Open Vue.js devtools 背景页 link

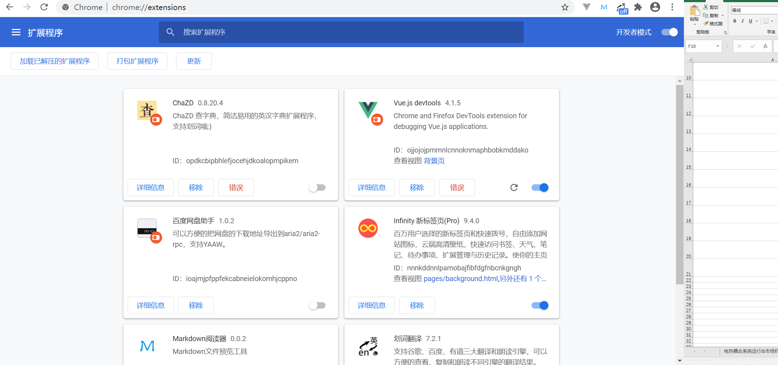434,161
